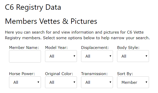
Task: Click the Body Style dropdown arrow
Action: click(x=146, y=56)
